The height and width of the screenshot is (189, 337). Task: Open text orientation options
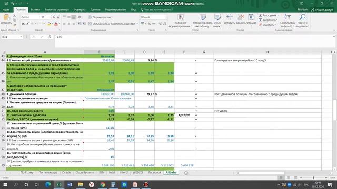80,17
